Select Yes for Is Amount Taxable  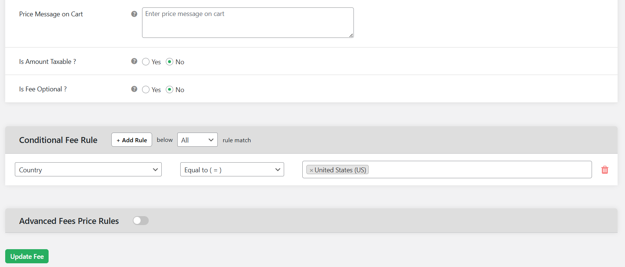click(x=146, y=62)
